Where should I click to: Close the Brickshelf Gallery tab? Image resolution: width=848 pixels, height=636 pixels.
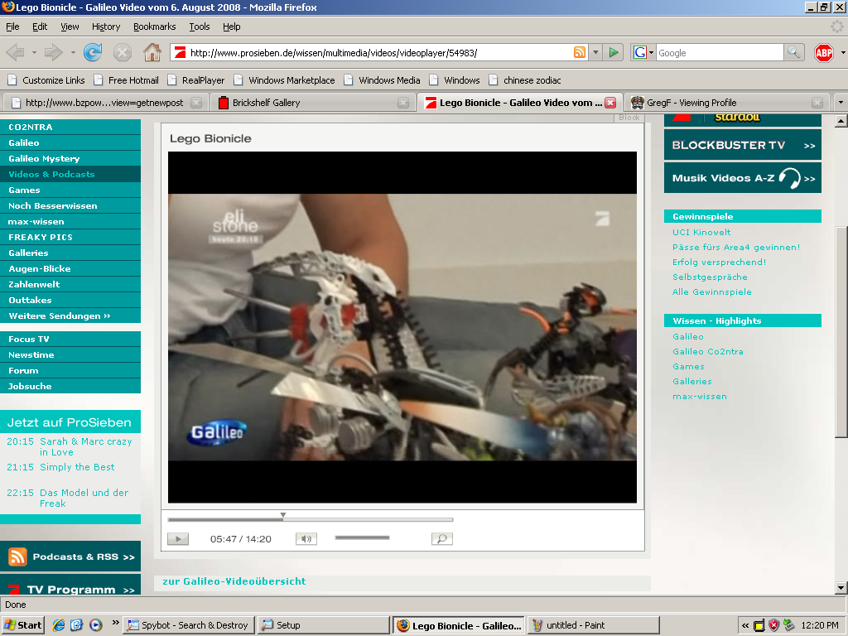tap(403, 103)
